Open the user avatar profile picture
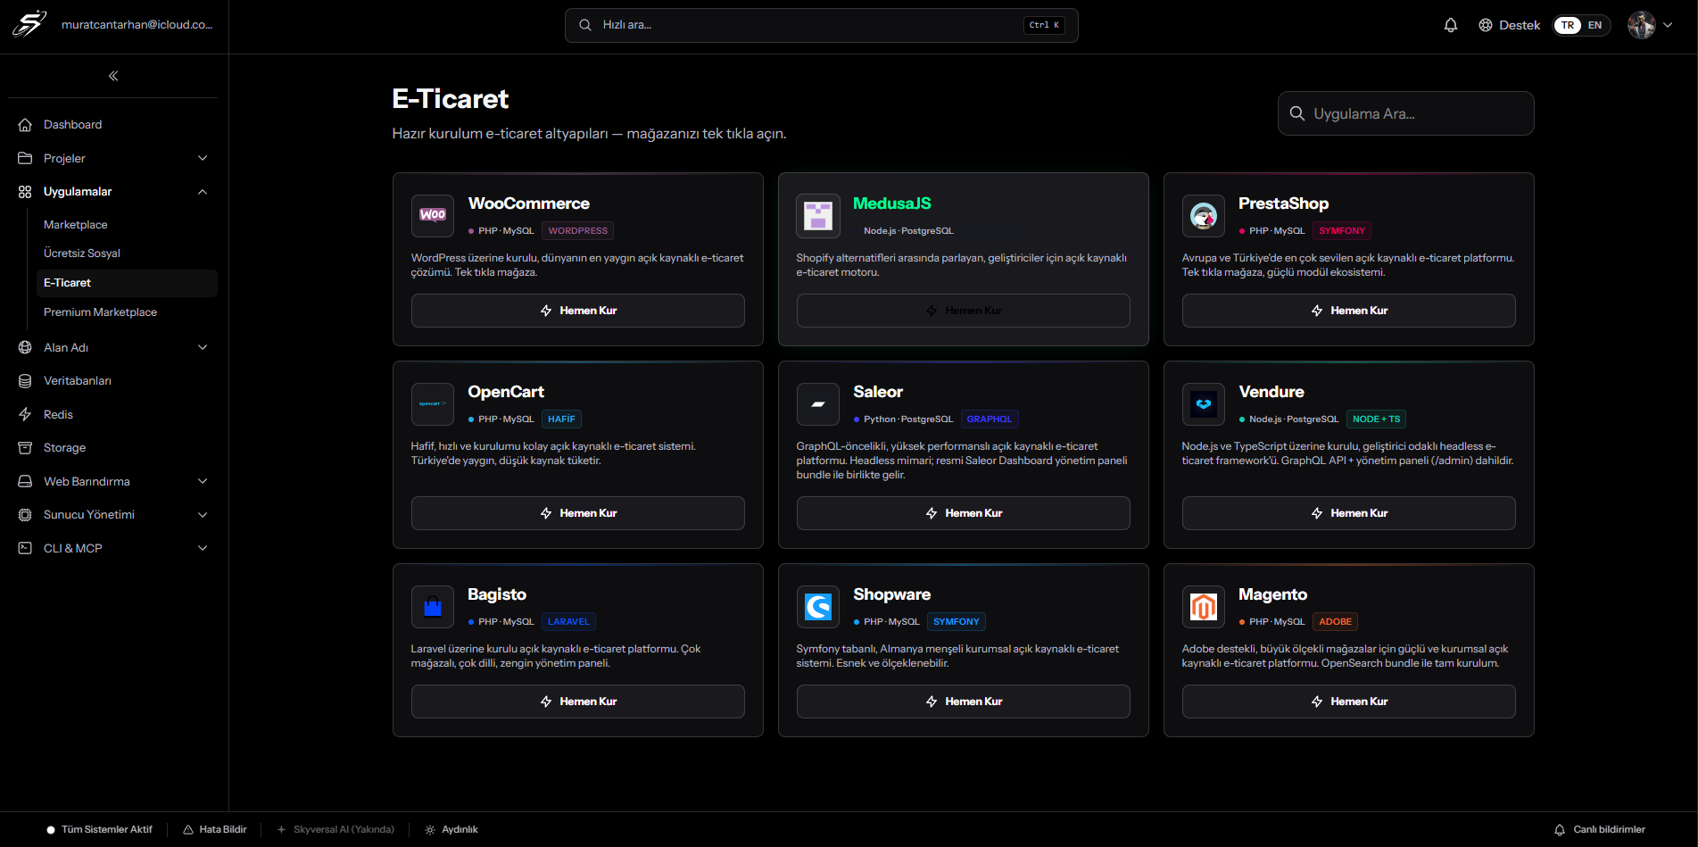This screenshot has width=1698, height=847. [1642, 25]
